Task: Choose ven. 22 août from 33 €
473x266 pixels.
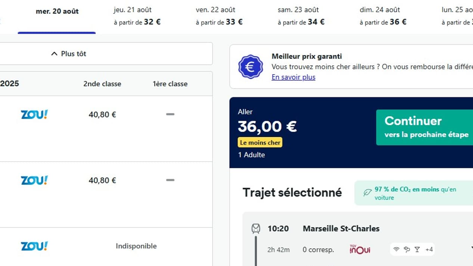Action: click(219, 16)
